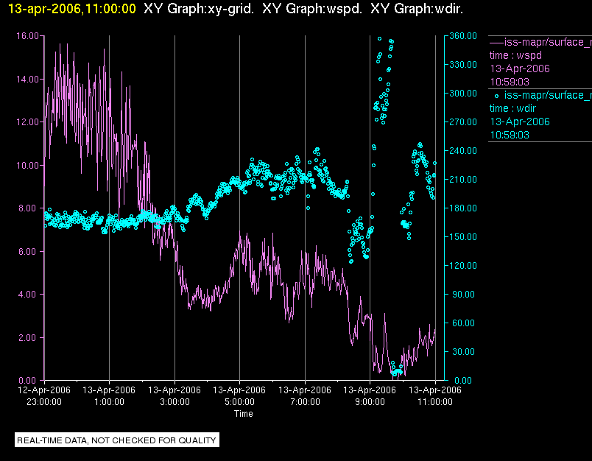592x461 pixels.
Task: Click the 60.00 wind direction axis label
Action: click(x=465, y=323)
